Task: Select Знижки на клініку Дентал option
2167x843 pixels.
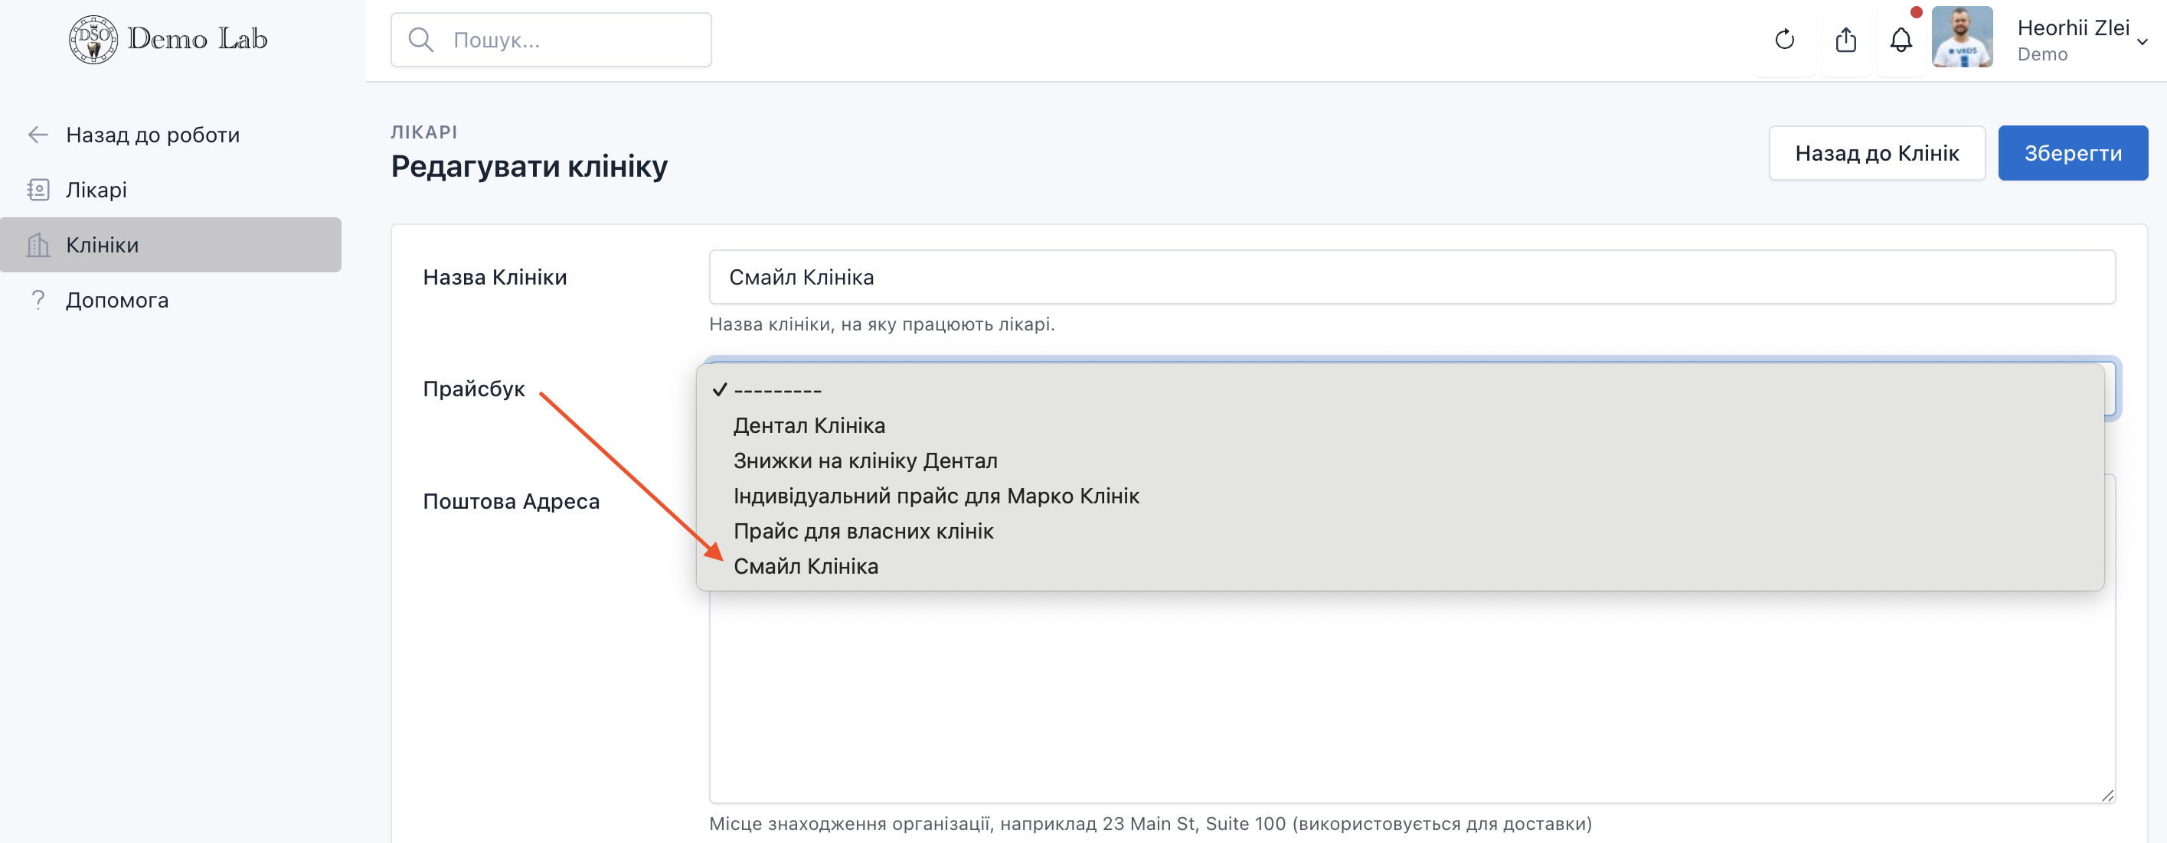Action: [865, 461]
